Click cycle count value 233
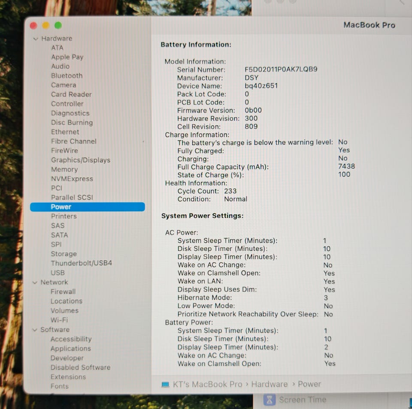The height and width of the screenshot is (409, 412). [230, 191]
